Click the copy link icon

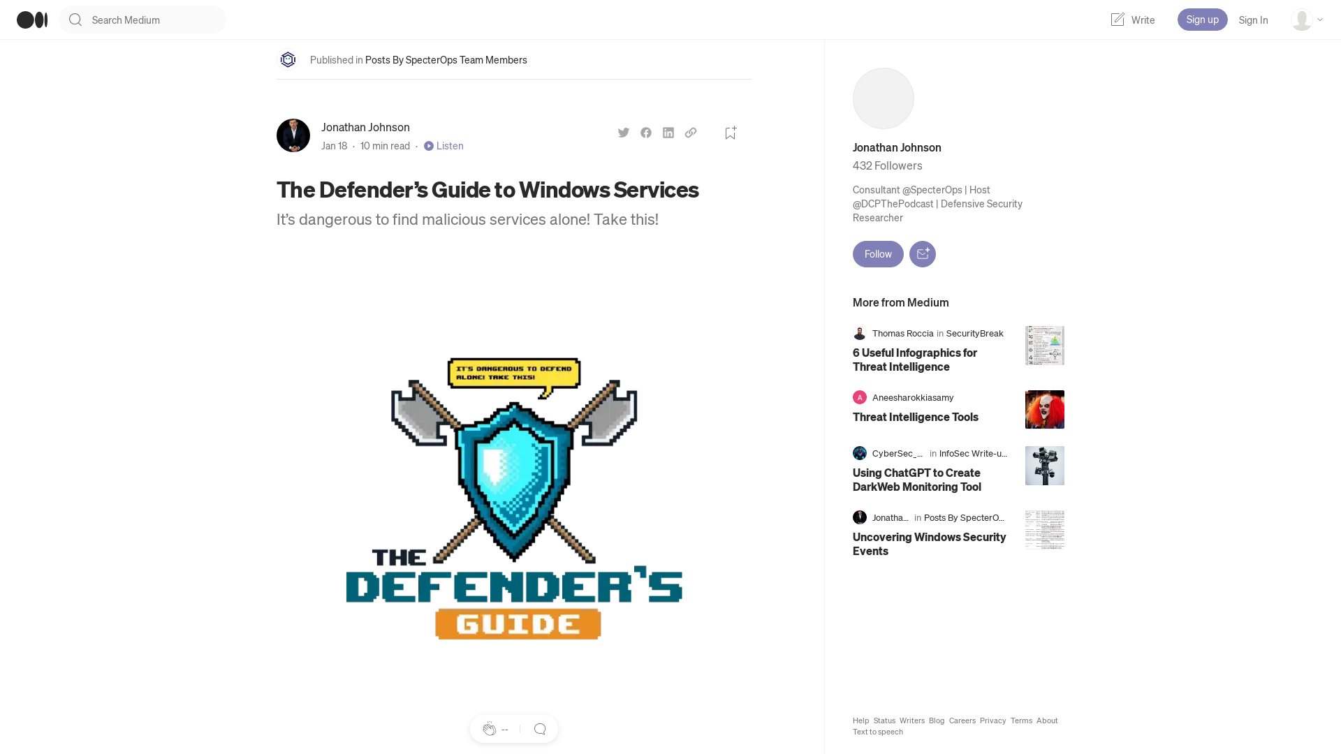[x=690, y=133]
